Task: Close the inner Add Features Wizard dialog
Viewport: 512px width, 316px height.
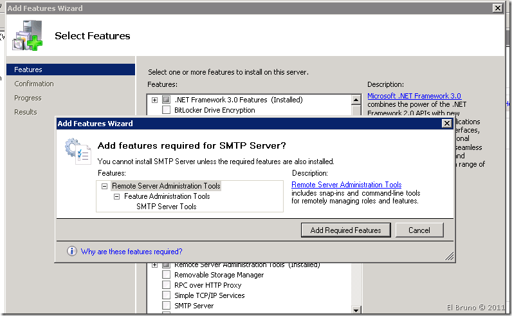Action: tap(446, 123)
